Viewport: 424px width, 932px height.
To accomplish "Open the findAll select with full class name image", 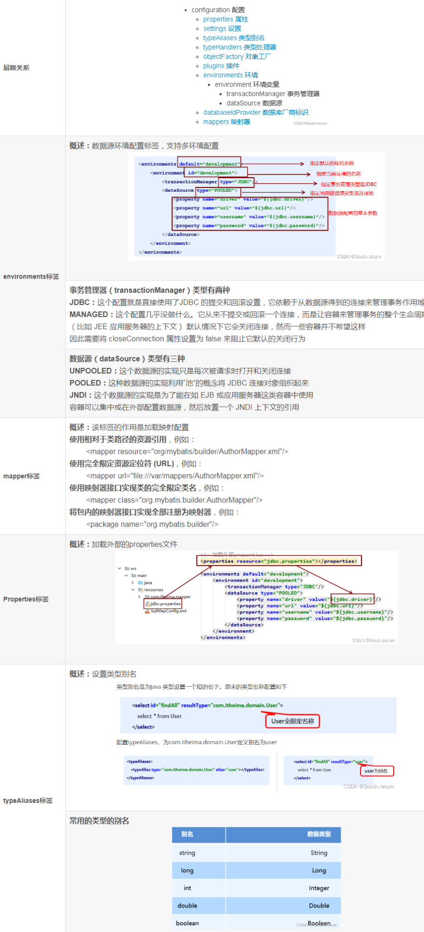I will tap(258, 715).
